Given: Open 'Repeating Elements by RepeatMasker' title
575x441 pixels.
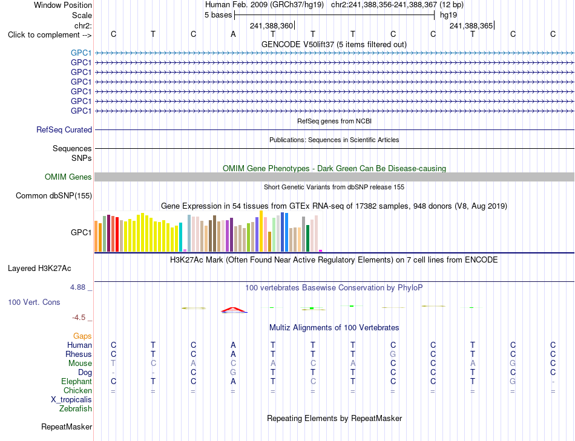Looking at the screenshot, I should point(335,418).
